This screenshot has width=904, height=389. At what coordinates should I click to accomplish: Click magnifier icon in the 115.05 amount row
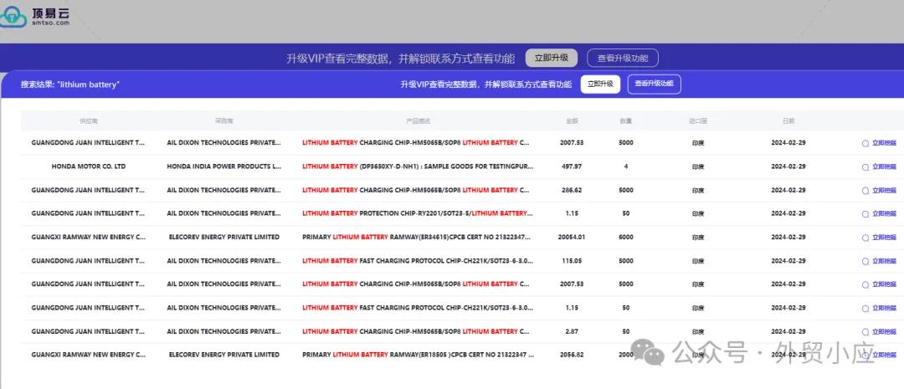tap(865, 261)
